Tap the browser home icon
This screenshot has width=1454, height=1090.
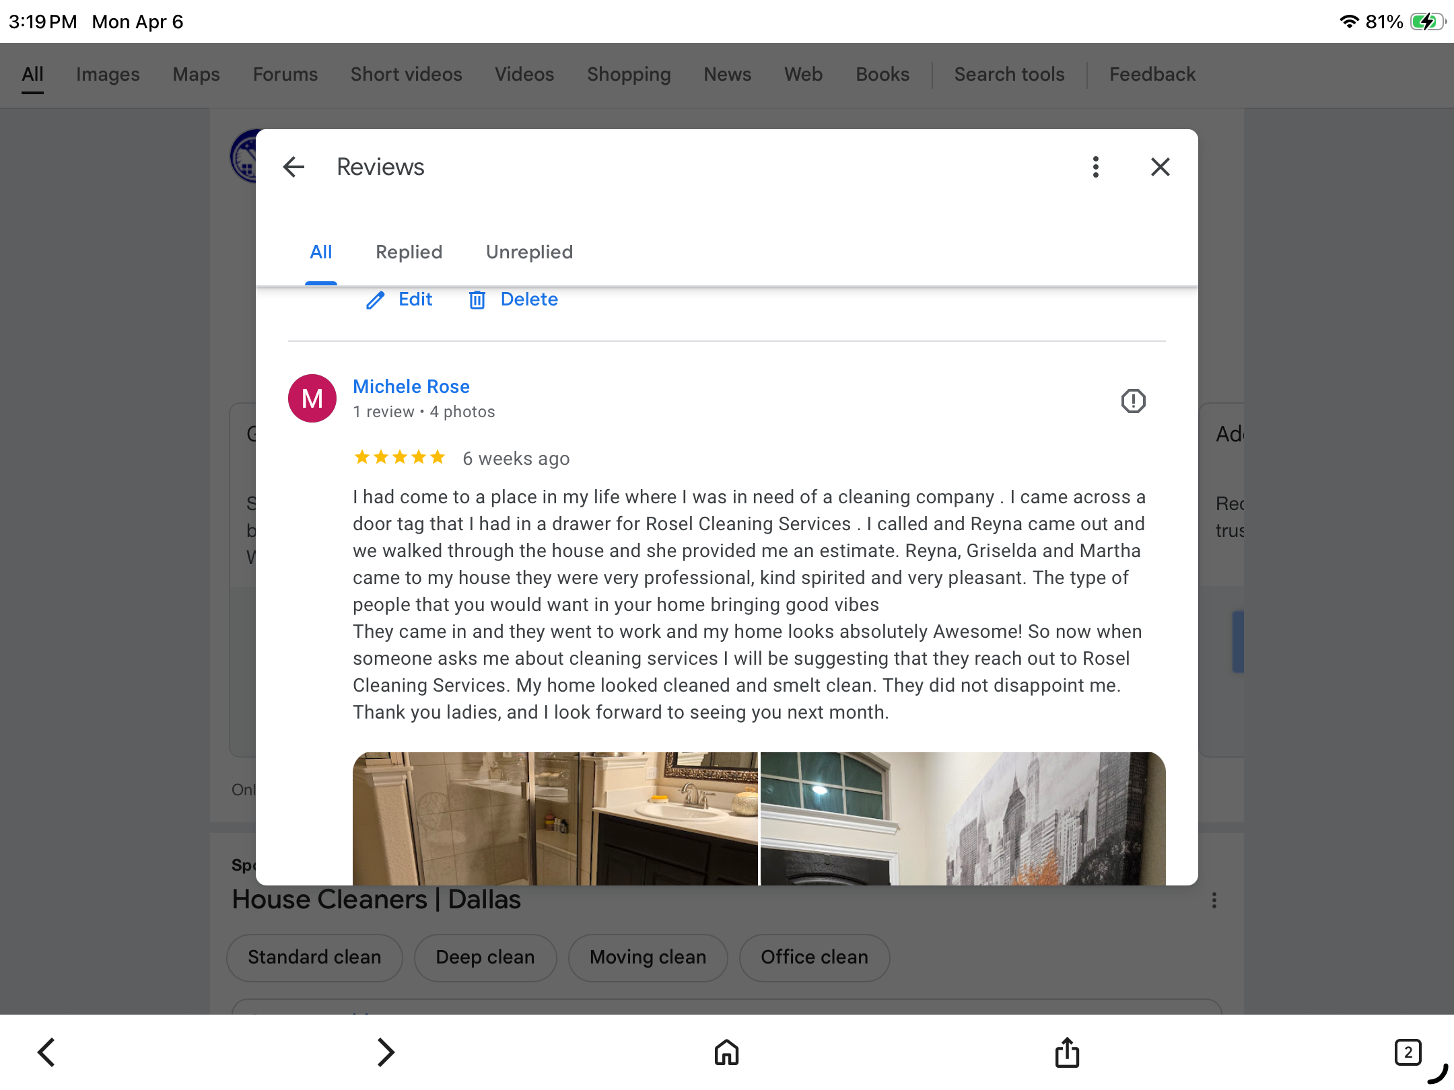pyautogui.click(x=726, y=1052)
